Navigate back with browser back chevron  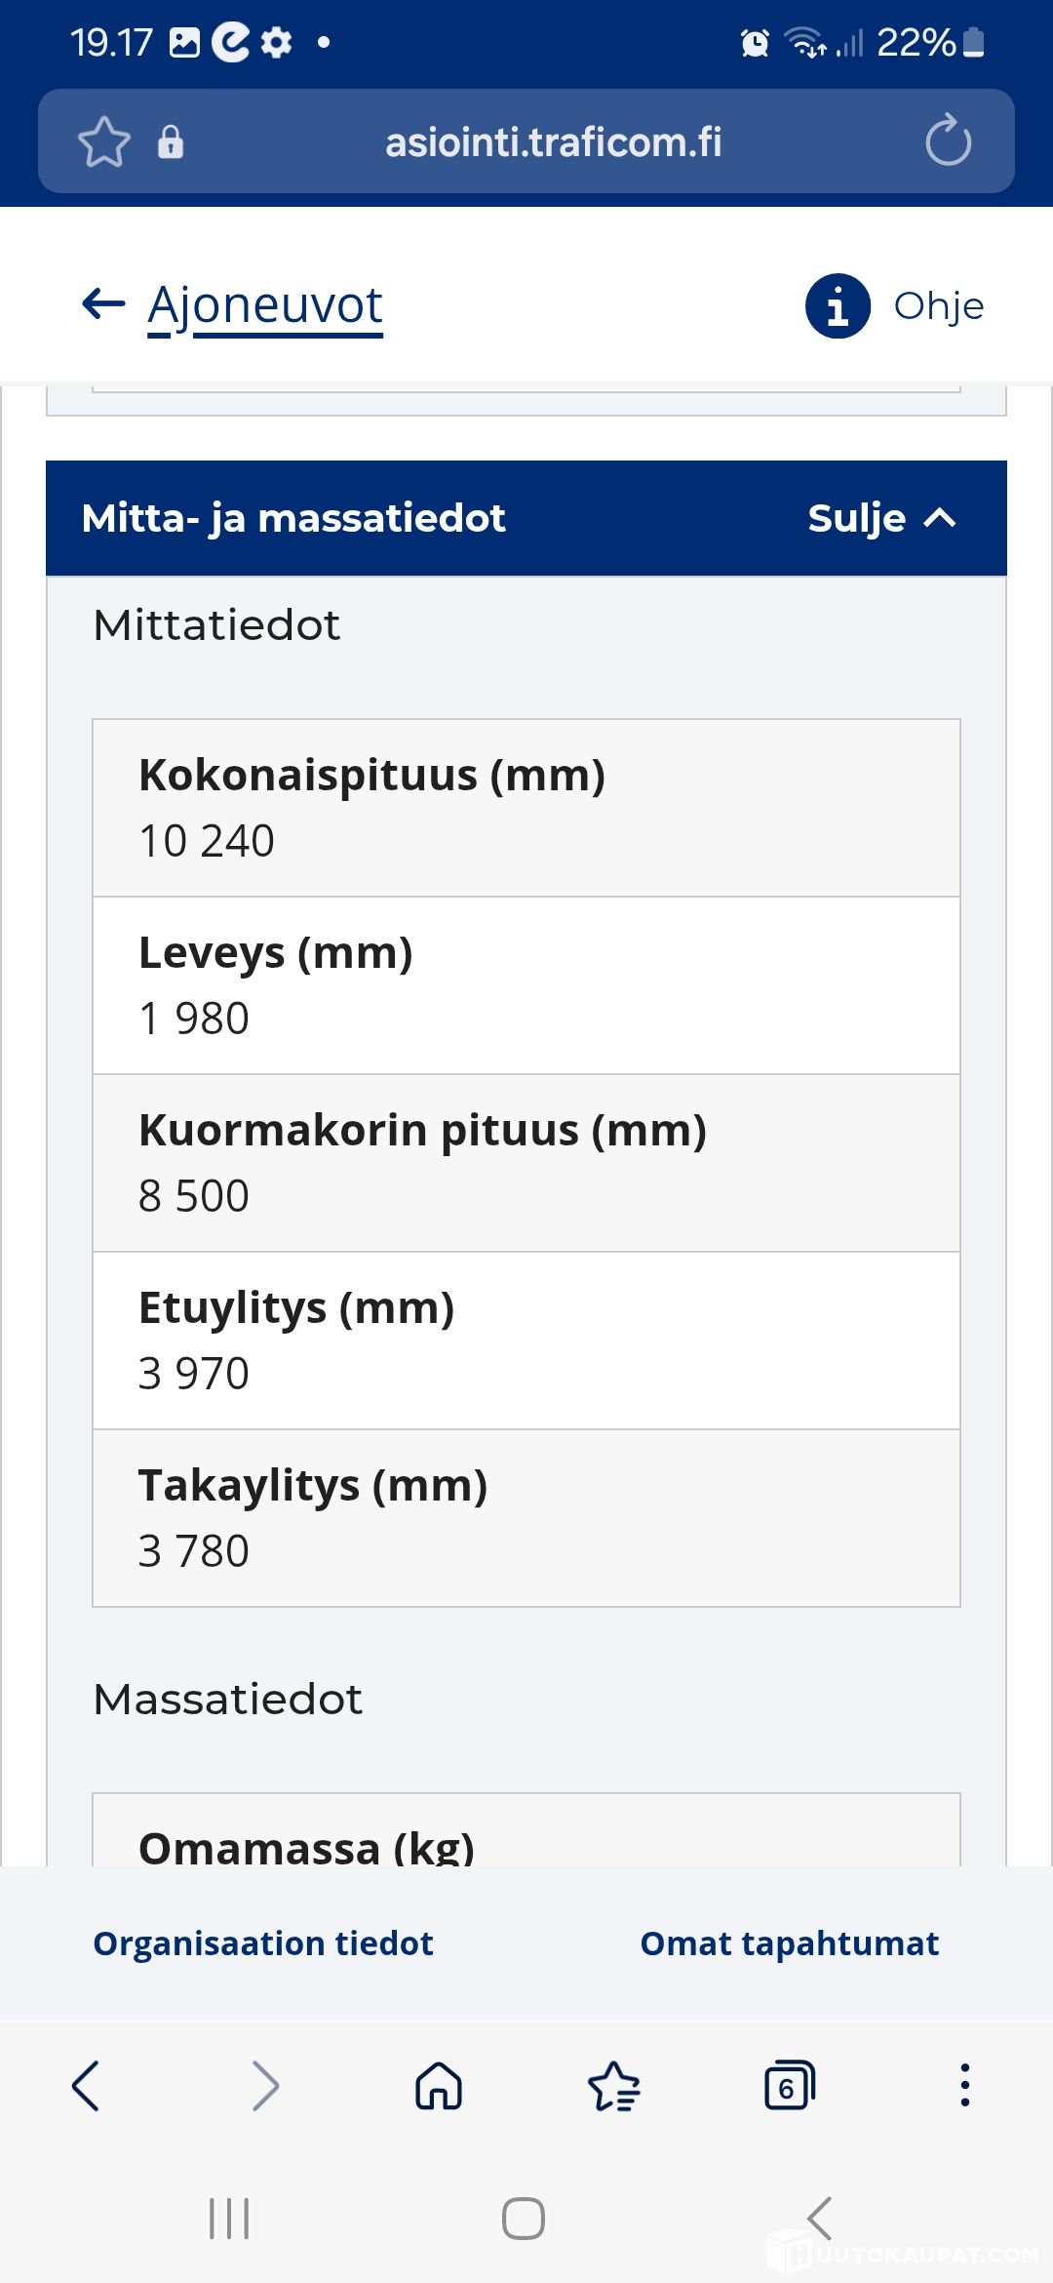[x=86, y=2086]
